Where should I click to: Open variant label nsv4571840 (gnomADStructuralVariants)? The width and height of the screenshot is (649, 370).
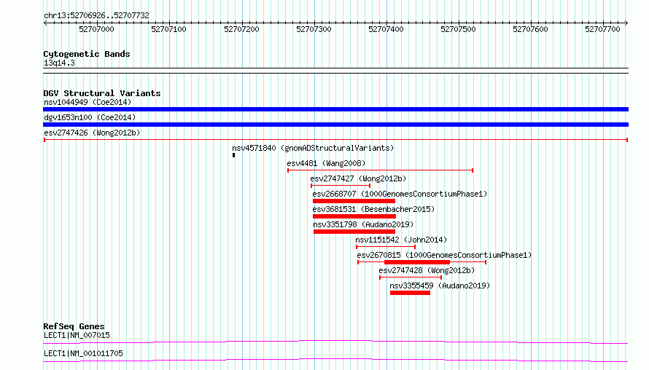pos(313,148)
